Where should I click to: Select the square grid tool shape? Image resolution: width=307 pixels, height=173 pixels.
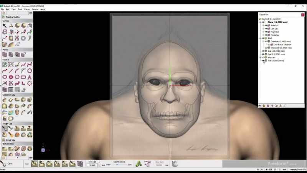pyautogui.click(x=80, y=164)
